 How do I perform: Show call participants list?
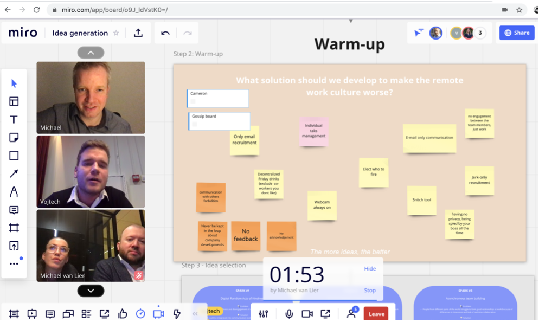[x=351, y=313]
